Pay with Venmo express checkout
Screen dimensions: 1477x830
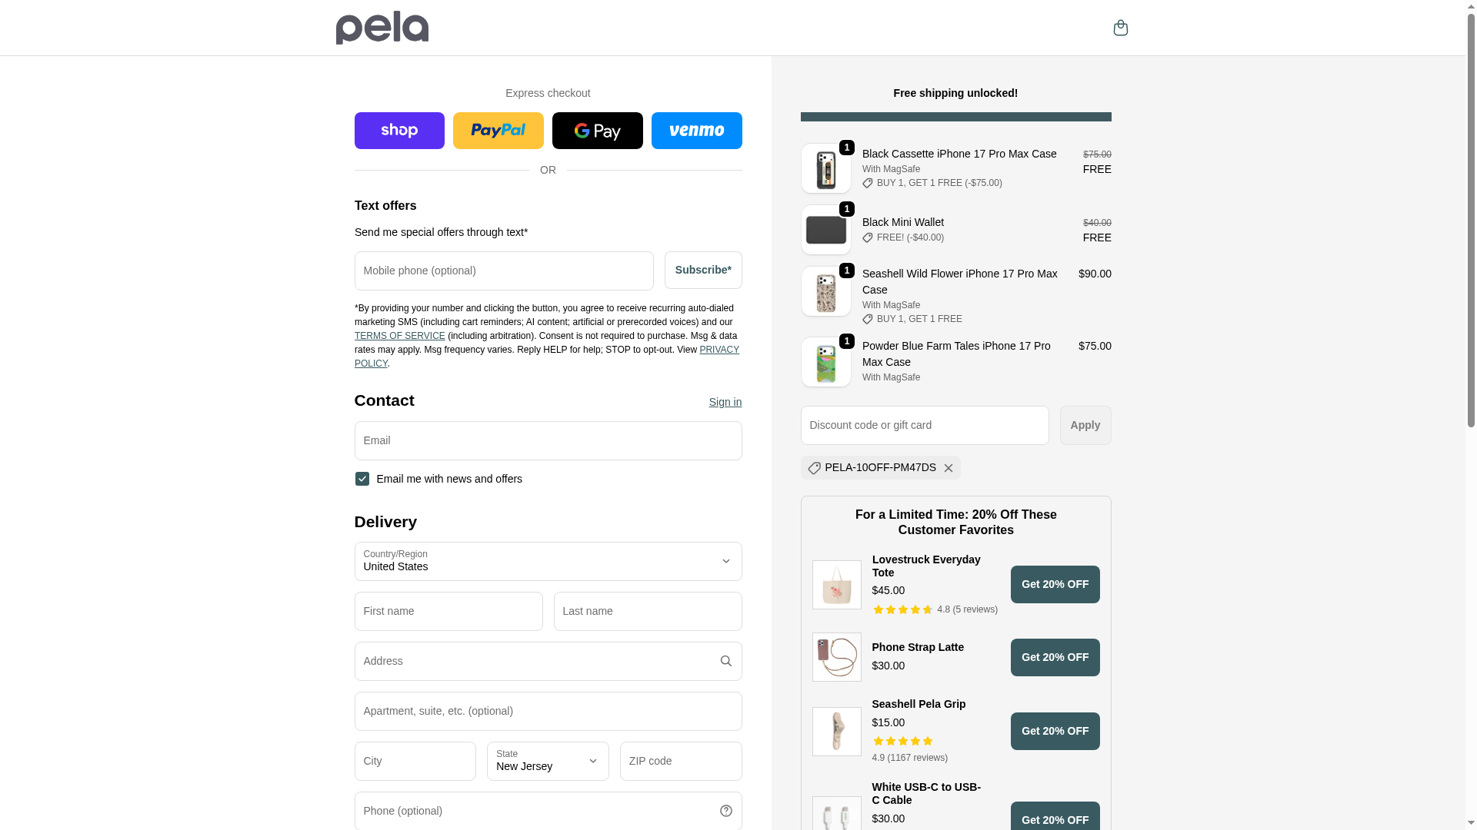point(696,131)
